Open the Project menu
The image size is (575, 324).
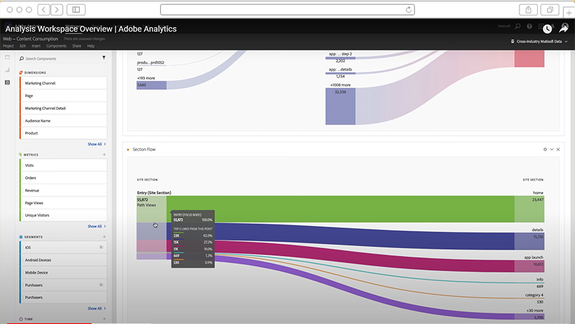[8, 46]
